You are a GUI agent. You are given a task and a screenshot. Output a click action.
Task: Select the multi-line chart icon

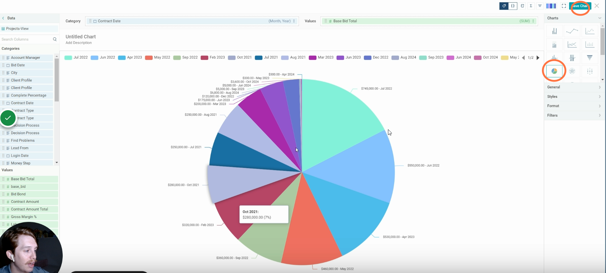(572, 45)
